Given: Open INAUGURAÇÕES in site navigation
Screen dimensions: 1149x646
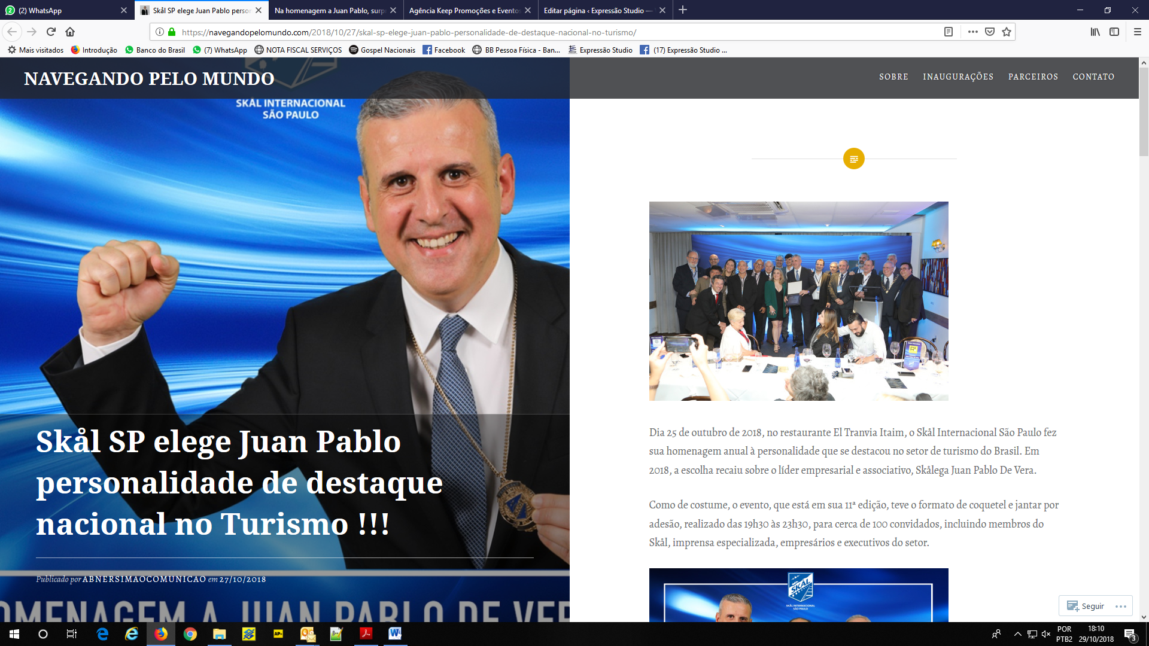Looking at the screenshot, I should point(958,77).
